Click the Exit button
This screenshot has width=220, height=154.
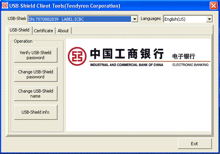[195, 144]
